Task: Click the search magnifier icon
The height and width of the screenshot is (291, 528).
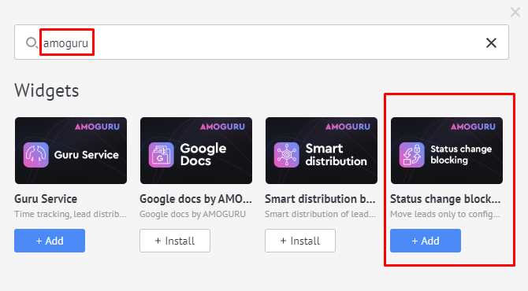Action: (32, 42)
